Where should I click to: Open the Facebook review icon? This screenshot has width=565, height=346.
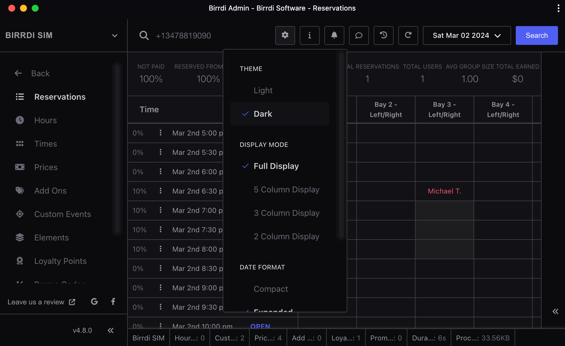(113, 301)
